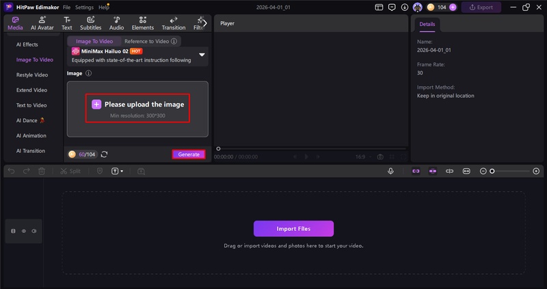The height and width of the screenshot is (289, 547).
Task: Click the refresh credits icon
Action: click(104, 154)
